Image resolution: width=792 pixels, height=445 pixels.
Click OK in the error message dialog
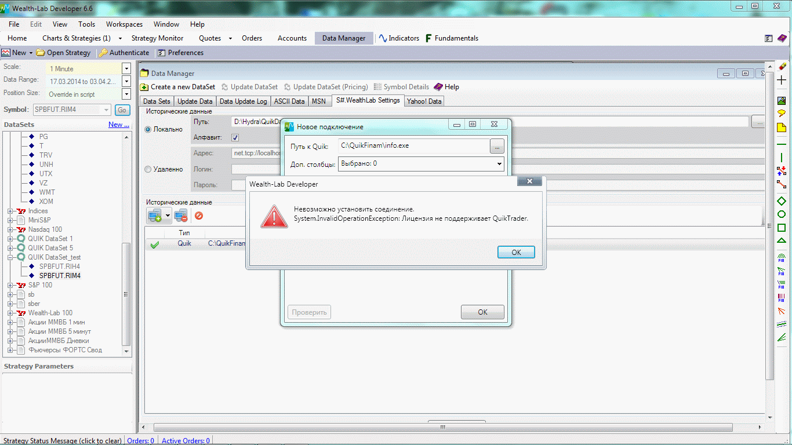point(516,252)
